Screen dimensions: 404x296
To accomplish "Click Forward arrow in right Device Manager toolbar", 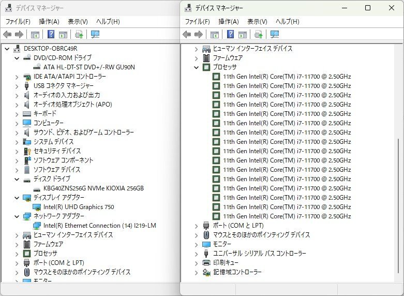I will point(199,34).
